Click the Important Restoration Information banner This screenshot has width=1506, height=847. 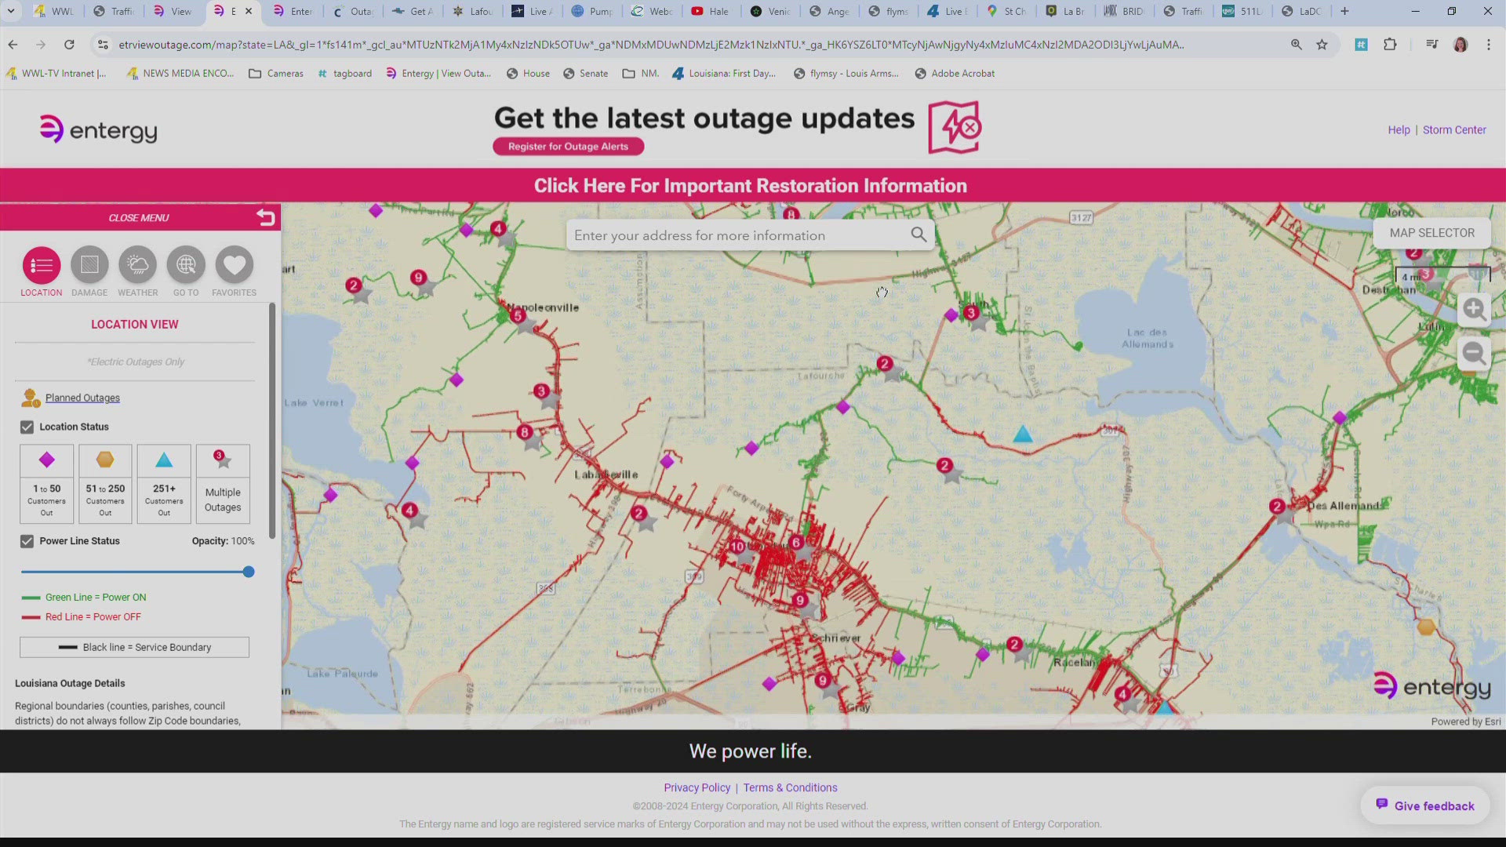point(751,186)
